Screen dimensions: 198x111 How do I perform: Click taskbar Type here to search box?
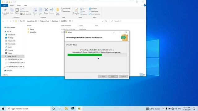pyautogui.click(x=28, y=109)
